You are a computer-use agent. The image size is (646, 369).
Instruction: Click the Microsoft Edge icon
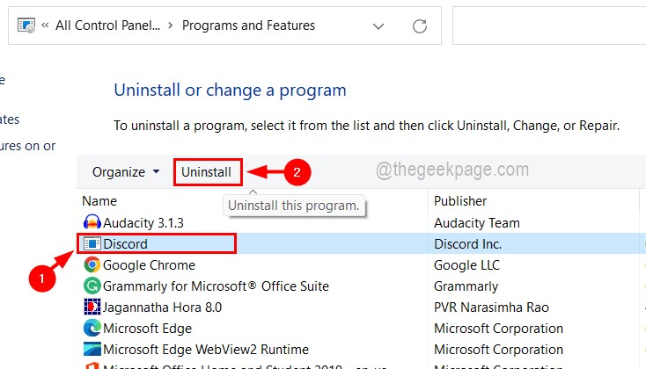coord(92,328)
